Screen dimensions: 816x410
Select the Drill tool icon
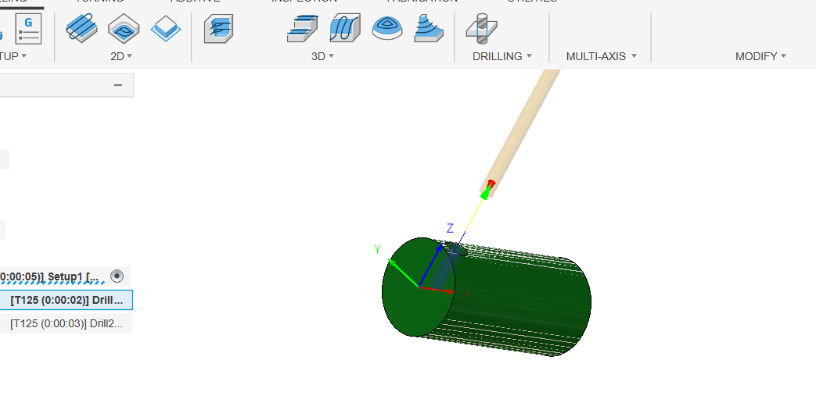point(482,29)
